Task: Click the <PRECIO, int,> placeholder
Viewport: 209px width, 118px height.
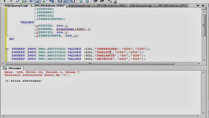Action: pyautogui.click(x=52, y=32)
